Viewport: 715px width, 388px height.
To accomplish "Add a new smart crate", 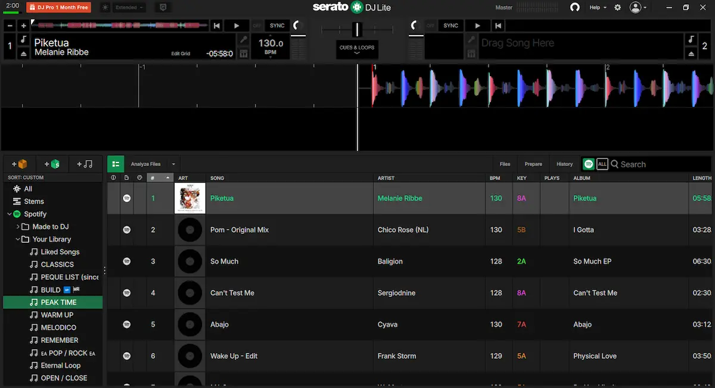I will [x=52, y=164].
